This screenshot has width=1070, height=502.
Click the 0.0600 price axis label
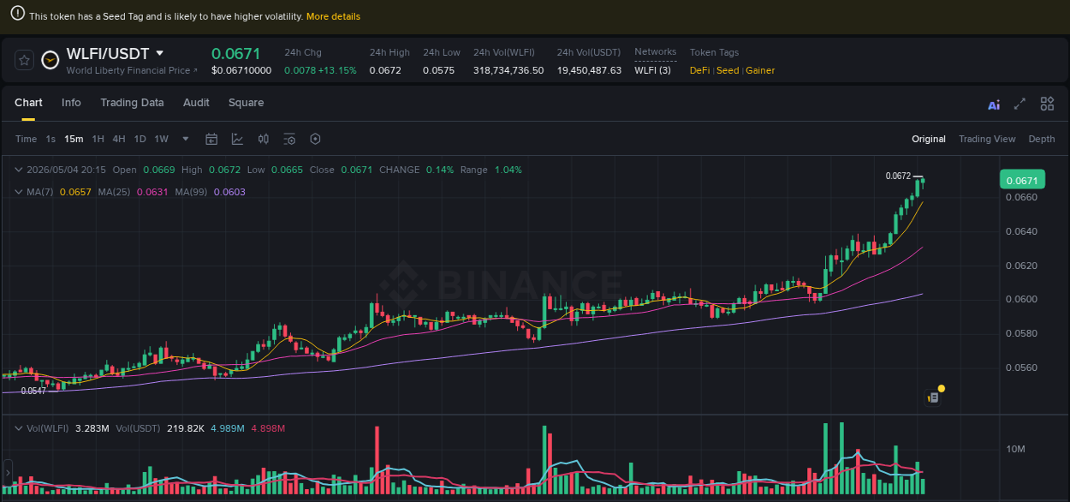coord(1022,299)
